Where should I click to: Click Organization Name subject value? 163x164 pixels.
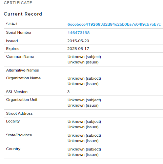click(84, 78)
